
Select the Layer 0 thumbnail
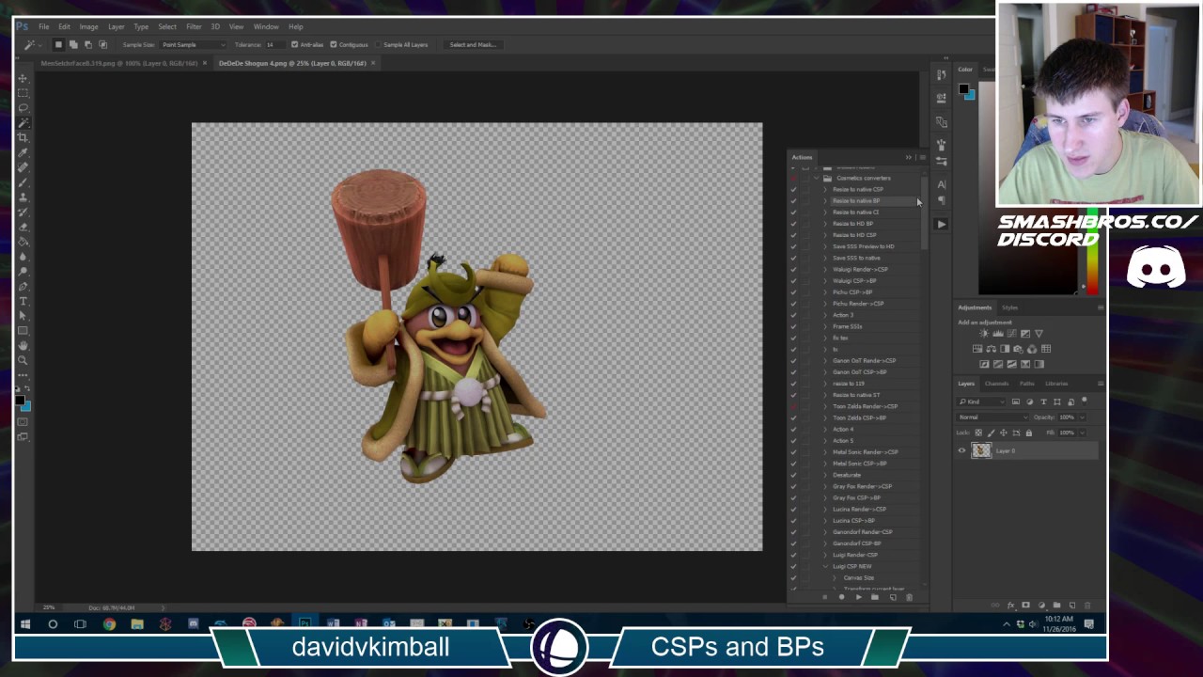coord(981,450)
